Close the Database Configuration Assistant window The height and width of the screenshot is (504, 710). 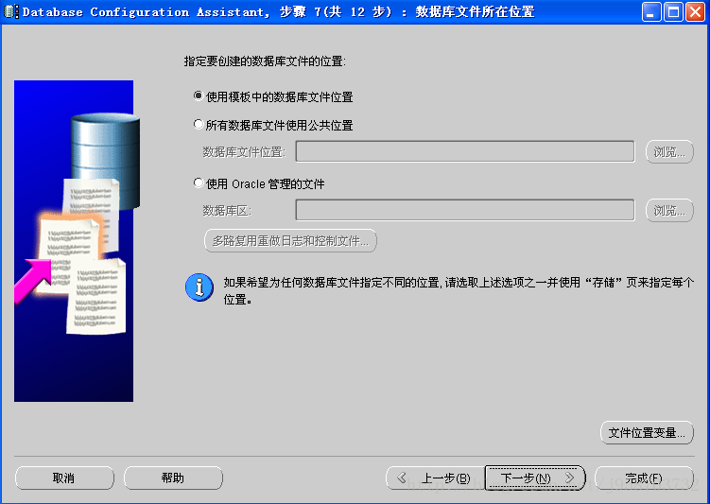[x=695, y=11]
